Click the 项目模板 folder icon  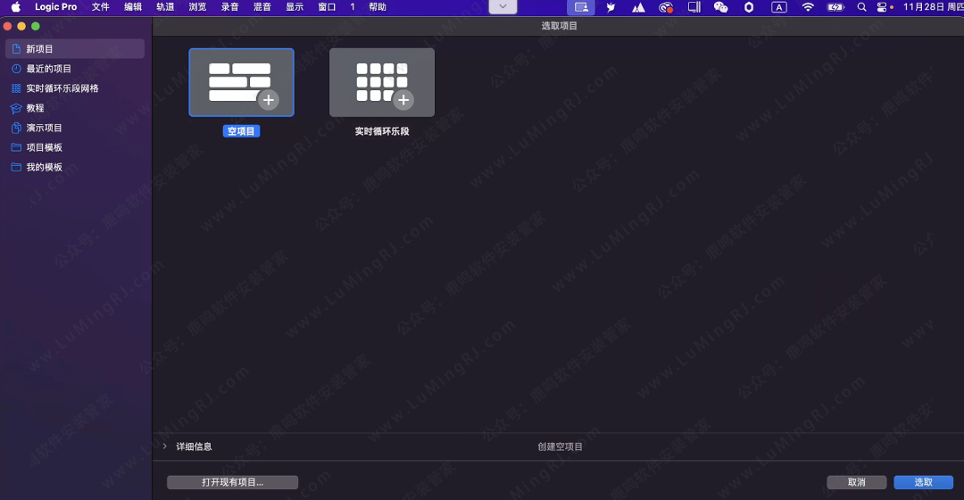click(16, 147)
